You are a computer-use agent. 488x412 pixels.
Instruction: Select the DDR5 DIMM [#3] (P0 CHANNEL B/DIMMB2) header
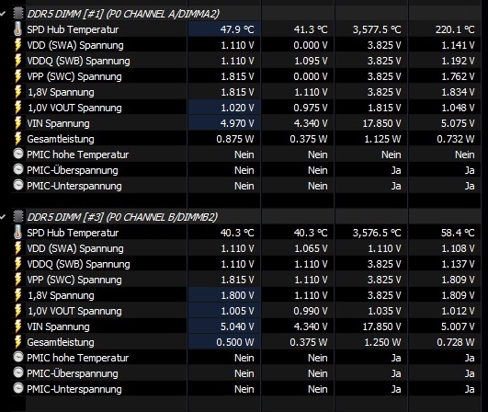[x=122, y=217]
